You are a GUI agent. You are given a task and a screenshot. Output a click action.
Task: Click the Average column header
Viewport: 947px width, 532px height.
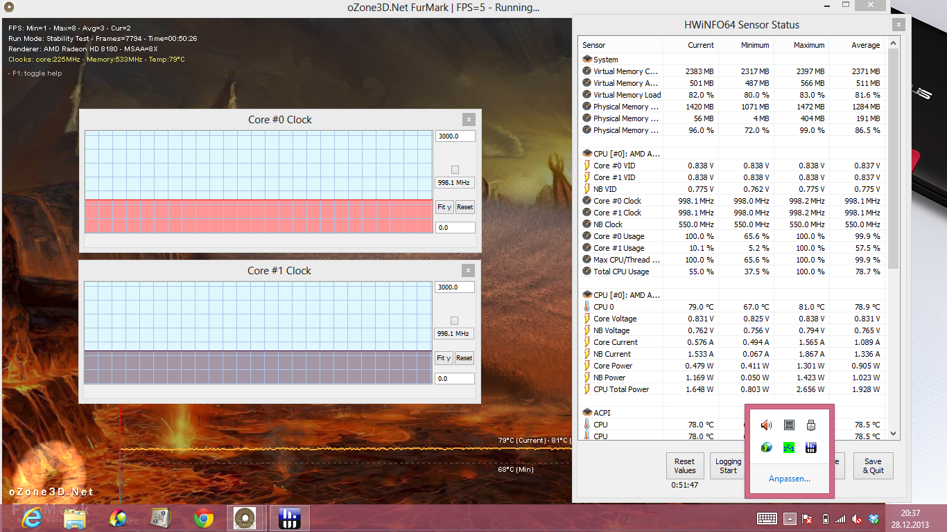tap(857, 45)
